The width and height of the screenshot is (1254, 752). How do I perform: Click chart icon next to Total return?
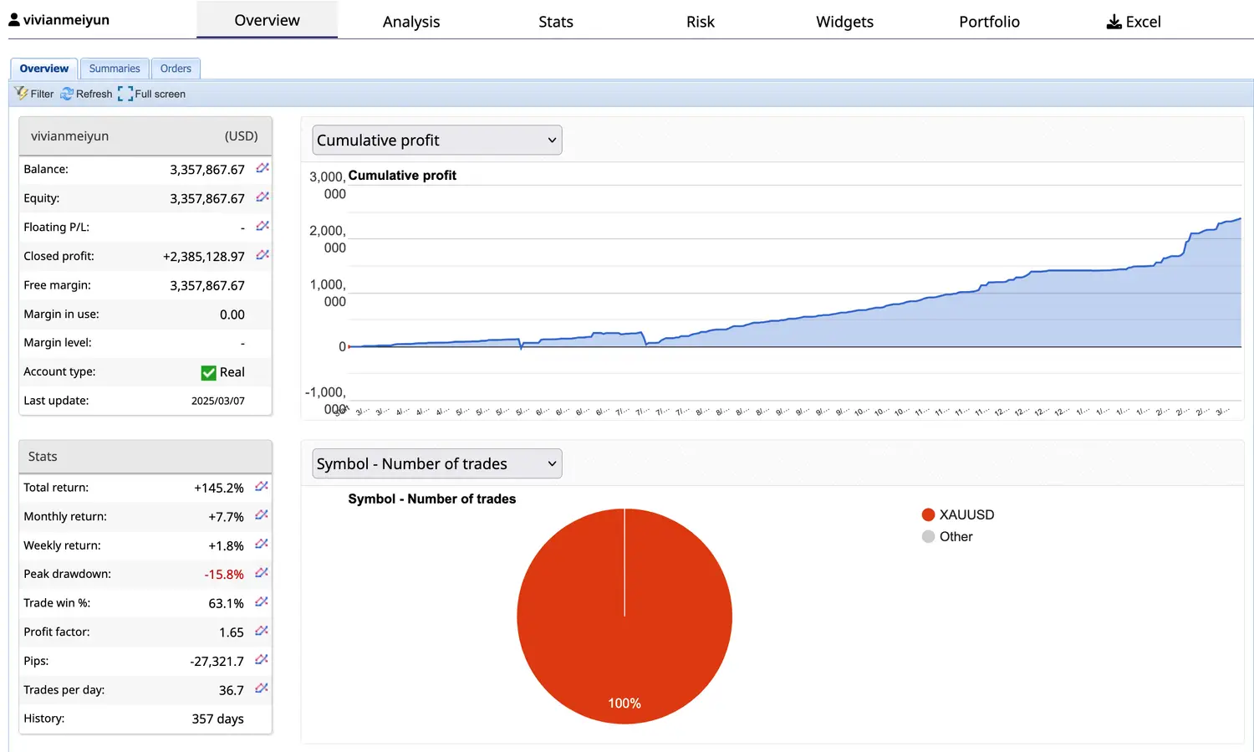(x=262, y=487)
